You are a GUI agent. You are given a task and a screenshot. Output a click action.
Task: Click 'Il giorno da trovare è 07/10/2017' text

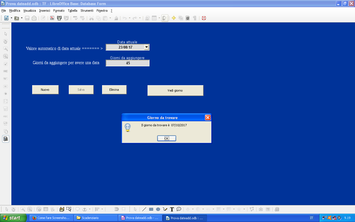pyautogui.click(x=164, y=125)
